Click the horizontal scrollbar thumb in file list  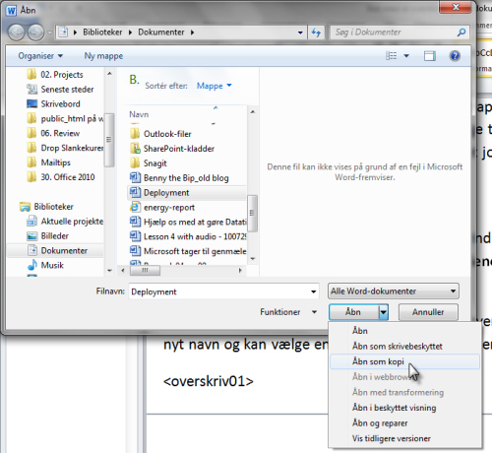[x=145, y=271]
